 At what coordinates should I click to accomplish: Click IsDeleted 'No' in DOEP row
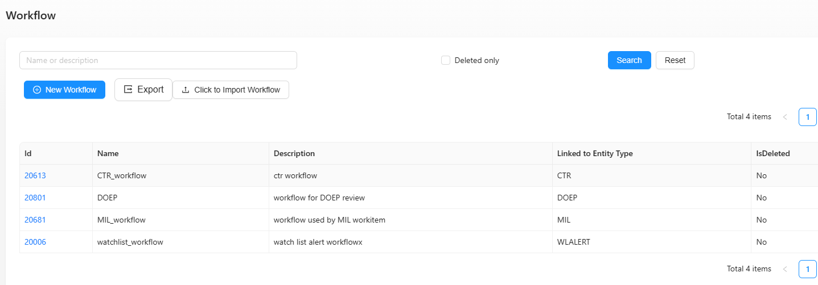[x=762, y=198]
